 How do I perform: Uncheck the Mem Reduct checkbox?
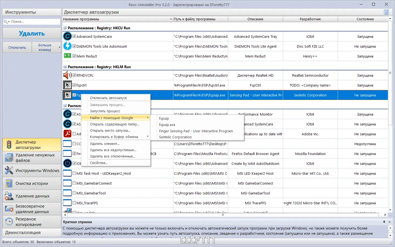click(74, 56)
